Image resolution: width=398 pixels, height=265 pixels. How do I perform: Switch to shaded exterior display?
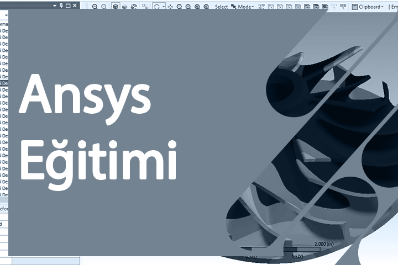(124, 7)
